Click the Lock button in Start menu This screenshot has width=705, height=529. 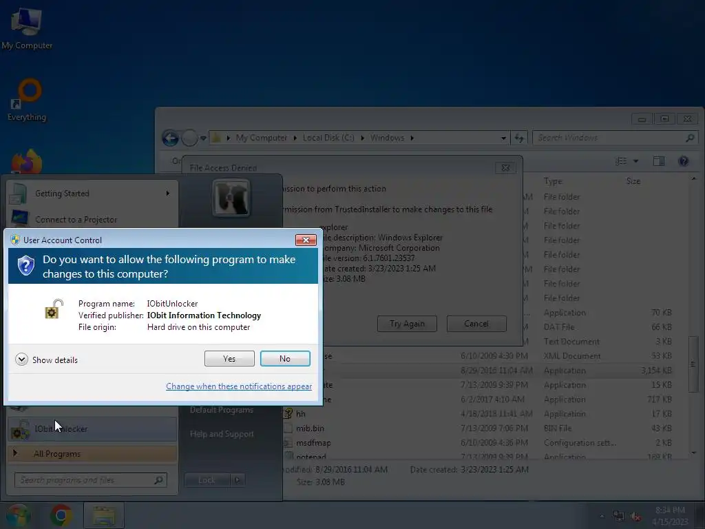click(x=207, y=480)
